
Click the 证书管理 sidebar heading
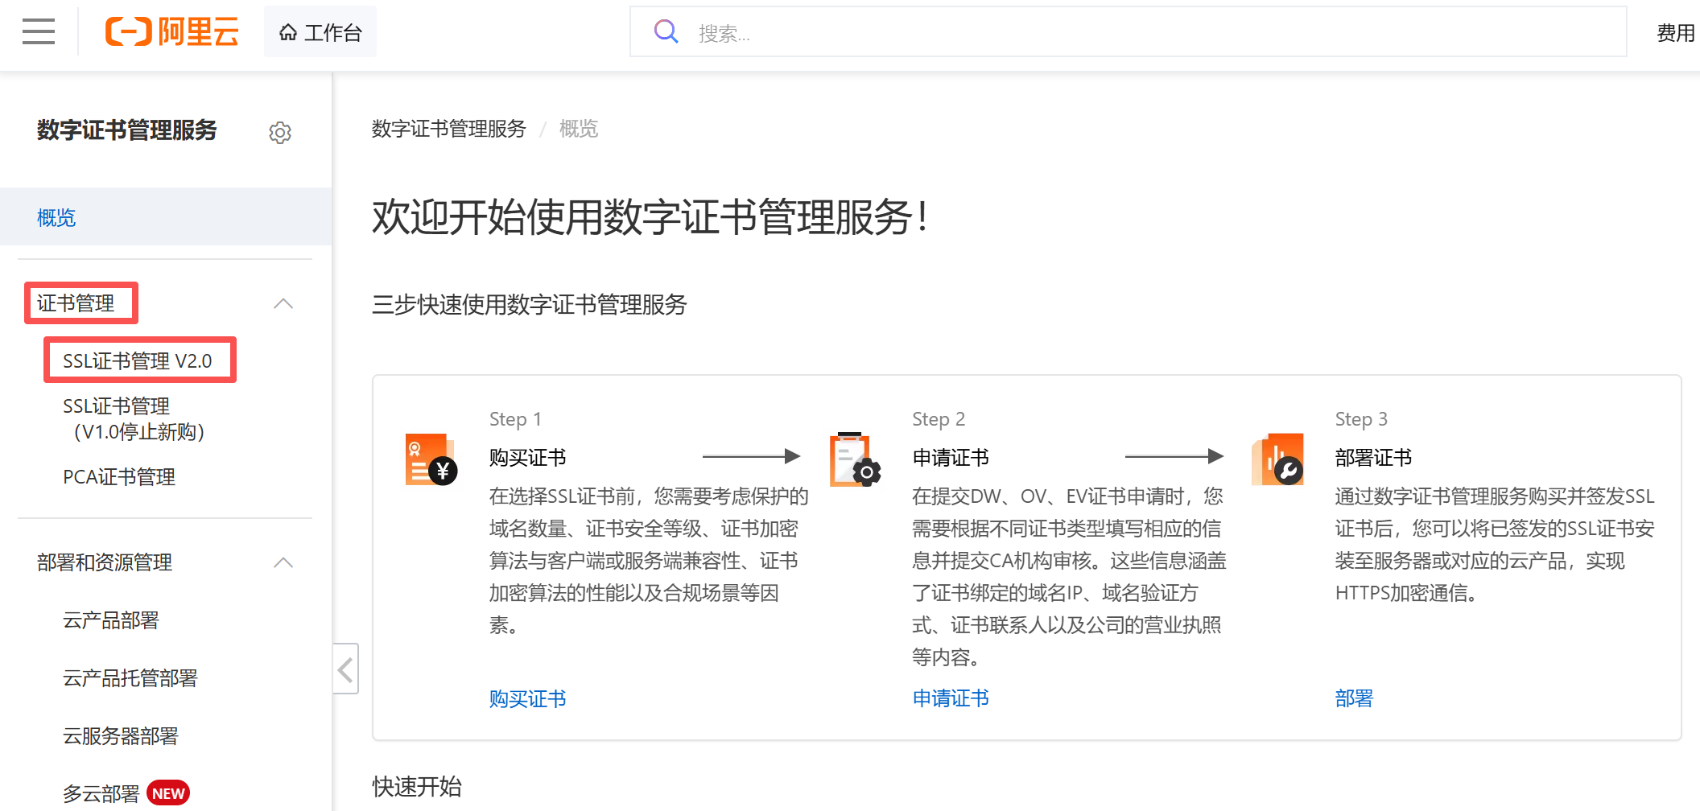click(x=76, y=303)
